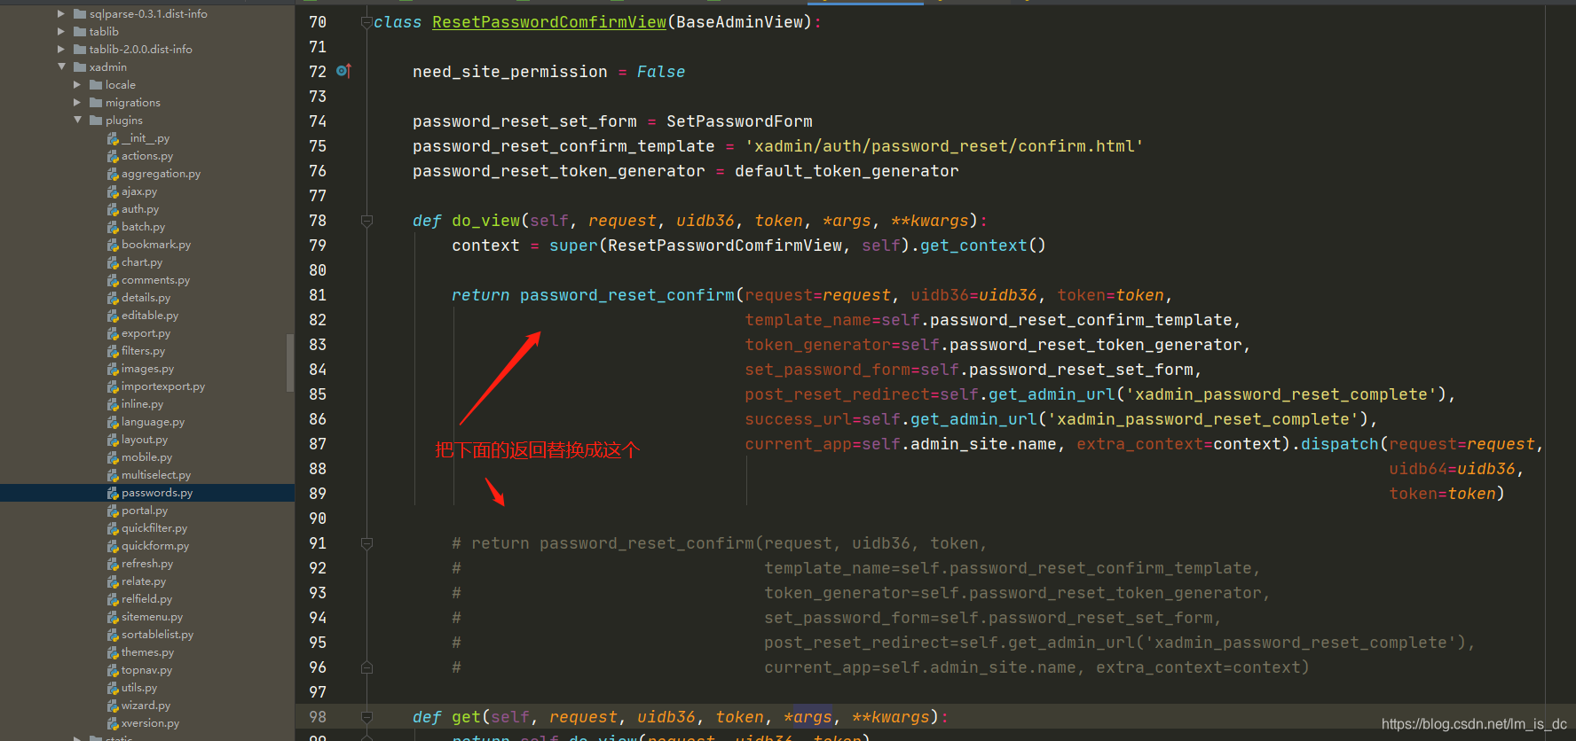Expand the tablib-2.0.0.dist-info folder
This screenshot has height=741, width=1576.
click(x=61, y=49)
